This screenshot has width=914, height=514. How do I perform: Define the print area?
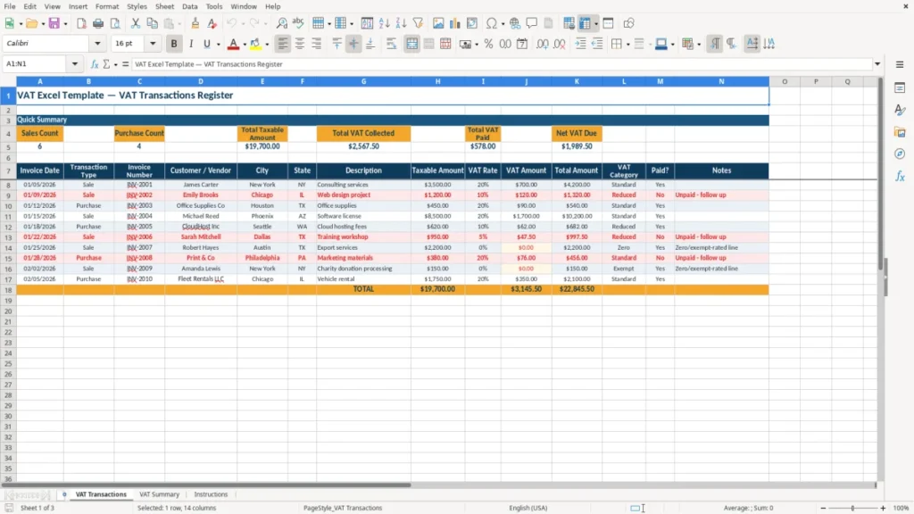tap(569, 23)
